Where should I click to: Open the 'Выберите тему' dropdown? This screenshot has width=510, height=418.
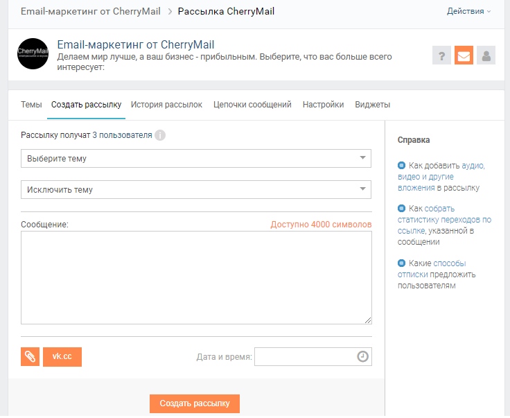[x=196, y=159]
